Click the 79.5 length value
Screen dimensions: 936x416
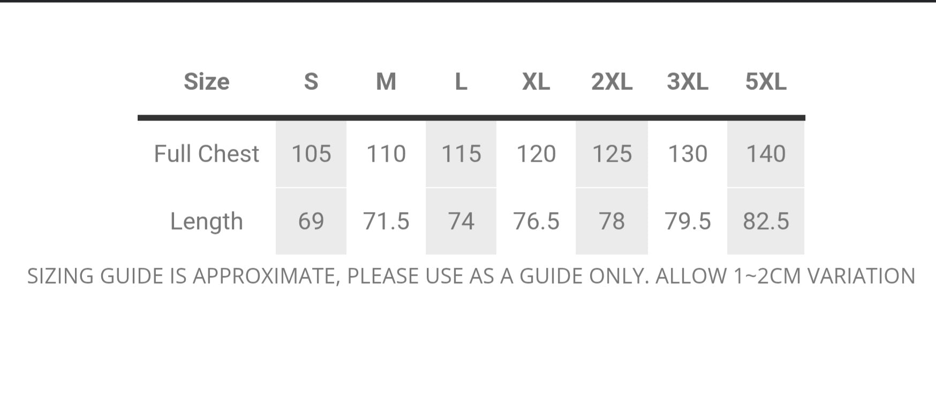(x=688, y=221)
